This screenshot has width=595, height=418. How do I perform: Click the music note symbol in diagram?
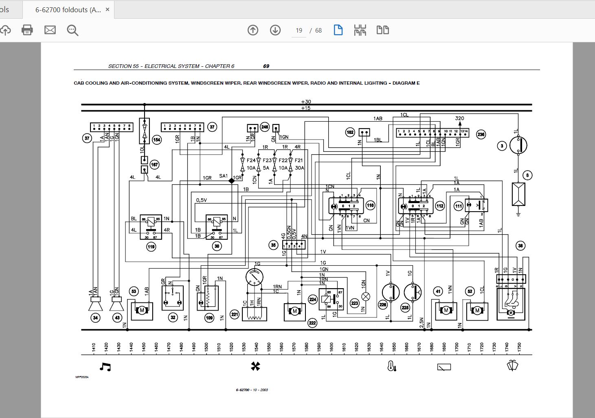tap(105, 367)
